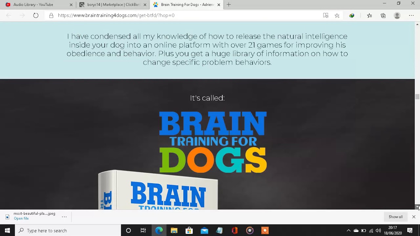This screenshot has height=236, width=420.
Task: Add page to favorites with the star icon
Action: [x=337, y=15]
